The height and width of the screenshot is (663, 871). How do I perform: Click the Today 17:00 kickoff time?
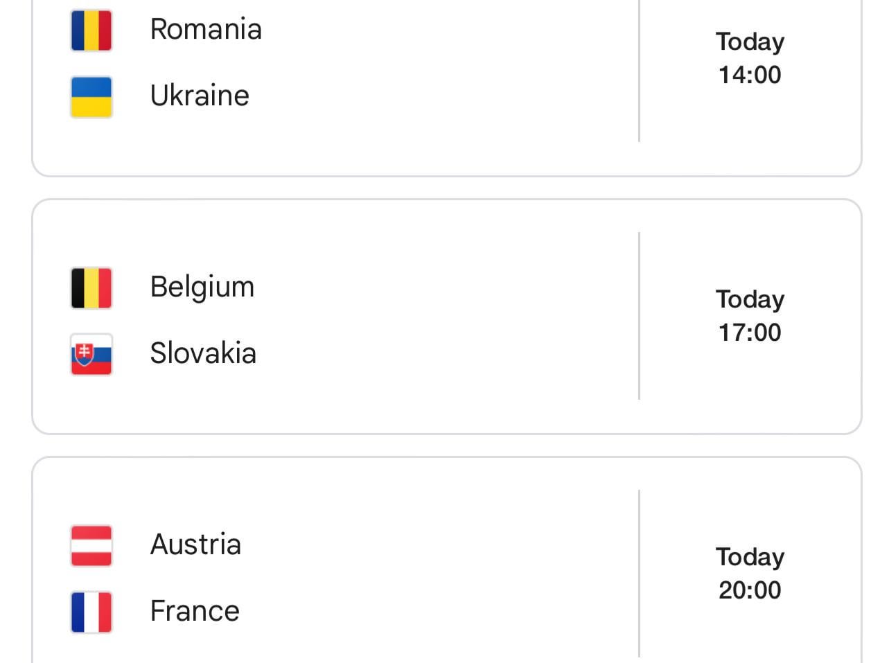[749, 316]
